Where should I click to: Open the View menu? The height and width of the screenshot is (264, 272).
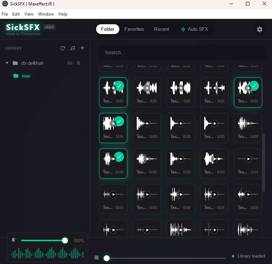[x=29, y=14]
